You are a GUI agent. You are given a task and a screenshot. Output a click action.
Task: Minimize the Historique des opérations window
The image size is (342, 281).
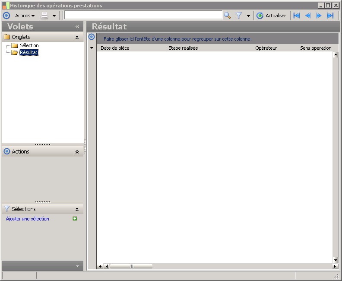click(x=320, y=6)
